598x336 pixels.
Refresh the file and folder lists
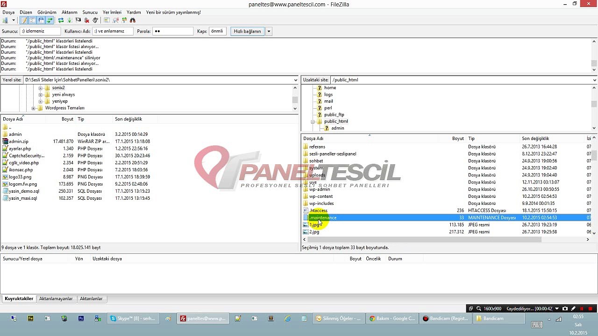61,20
